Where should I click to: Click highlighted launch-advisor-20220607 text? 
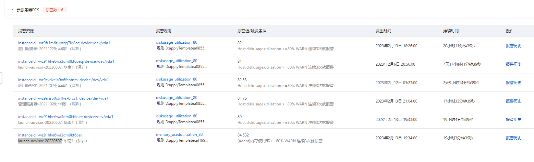pyautogui.click(x=40, y=141)
